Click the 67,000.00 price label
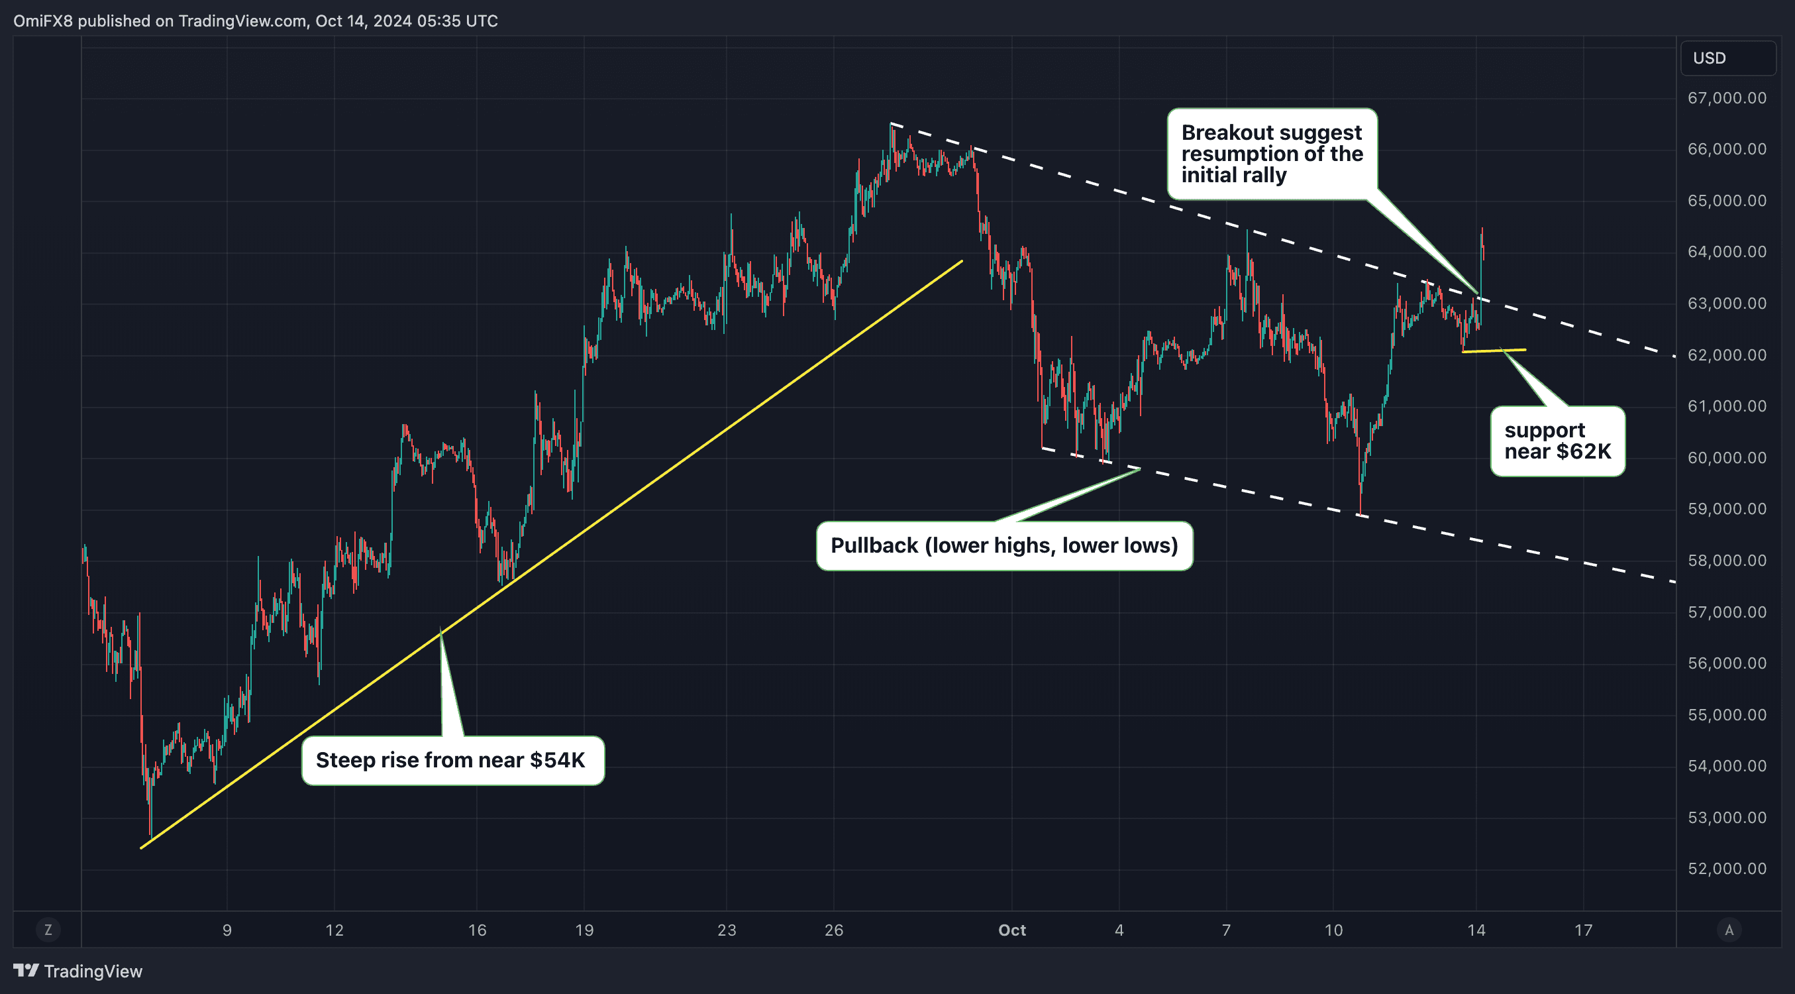Image resolution: width=1795 pixels, height=994 pixels. point(1727,98)
